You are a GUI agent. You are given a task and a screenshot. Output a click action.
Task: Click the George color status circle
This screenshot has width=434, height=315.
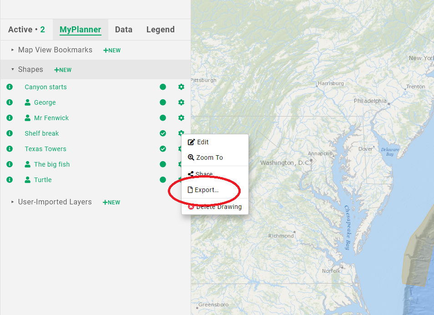(x=163, y=102)
